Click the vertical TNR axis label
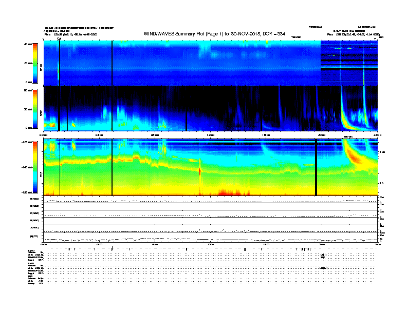Screen dimensions: 407x314 (41, 175)
